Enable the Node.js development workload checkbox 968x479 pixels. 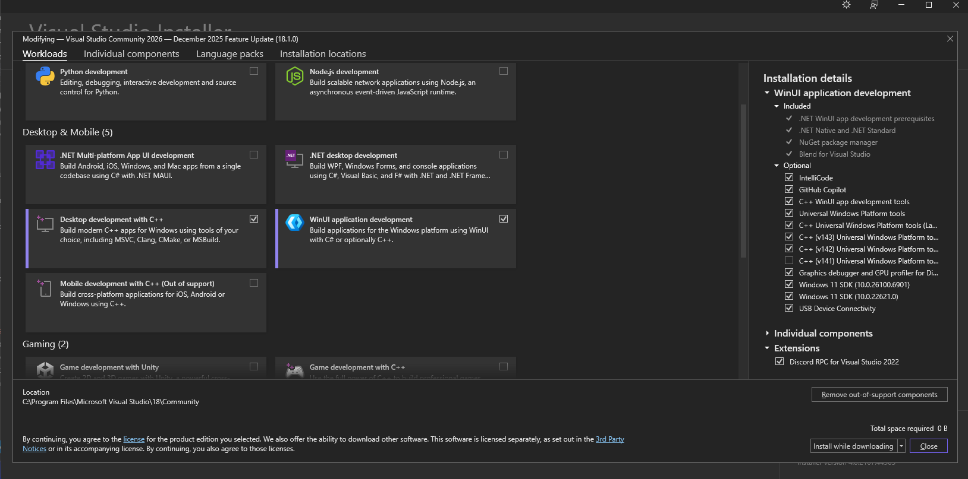[x=504, y=71]
